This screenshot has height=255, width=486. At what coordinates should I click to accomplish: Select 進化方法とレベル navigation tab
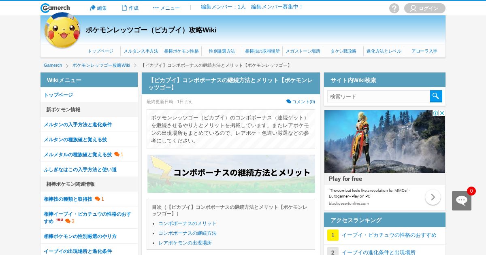click(x=384, y=51)
